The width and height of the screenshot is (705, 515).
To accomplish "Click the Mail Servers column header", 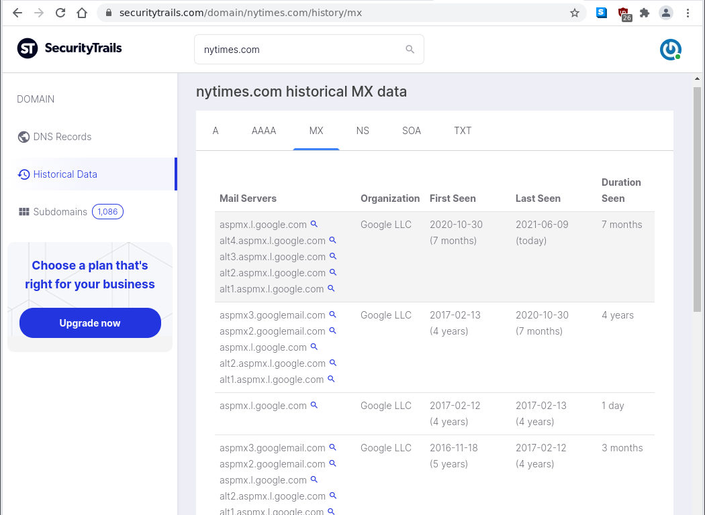I will click(248, 198).
